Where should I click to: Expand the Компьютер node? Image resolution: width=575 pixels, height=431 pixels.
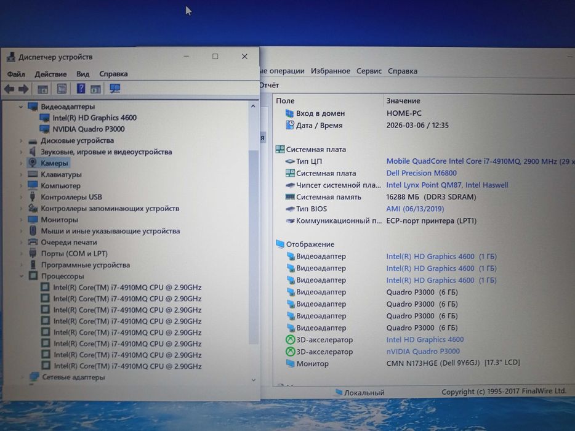(x=21, y=186)
